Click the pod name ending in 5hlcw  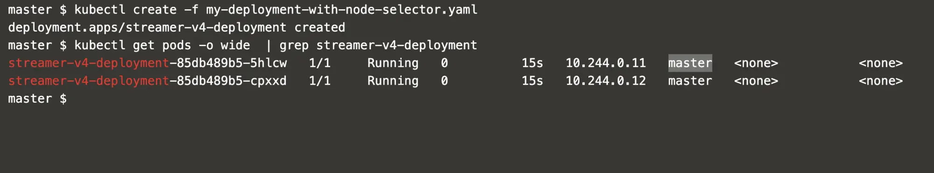tap(148, 63)
